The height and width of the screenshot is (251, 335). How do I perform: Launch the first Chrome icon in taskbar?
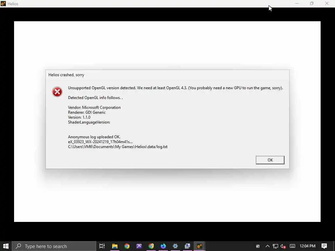coord(127,246)
